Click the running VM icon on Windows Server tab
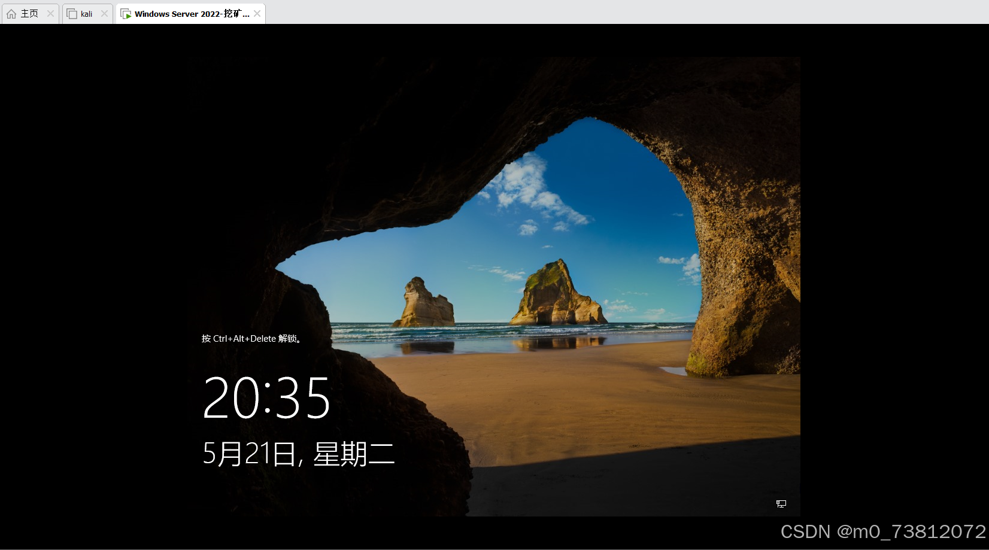 pyautogui.click(x=126, y=14)
